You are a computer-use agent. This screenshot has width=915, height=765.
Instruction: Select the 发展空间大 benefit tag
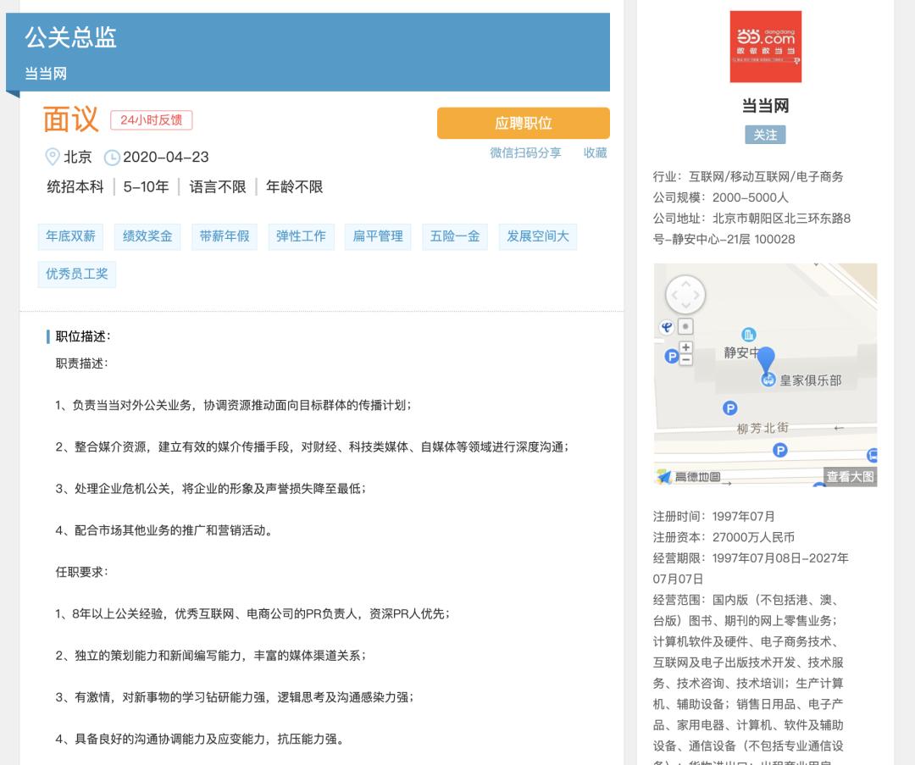(538, 236)
